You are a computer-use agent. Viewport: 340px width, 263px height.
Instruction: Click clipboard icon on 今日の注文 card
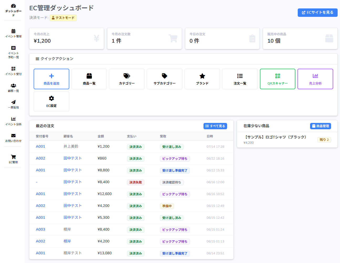coord(252,38)
